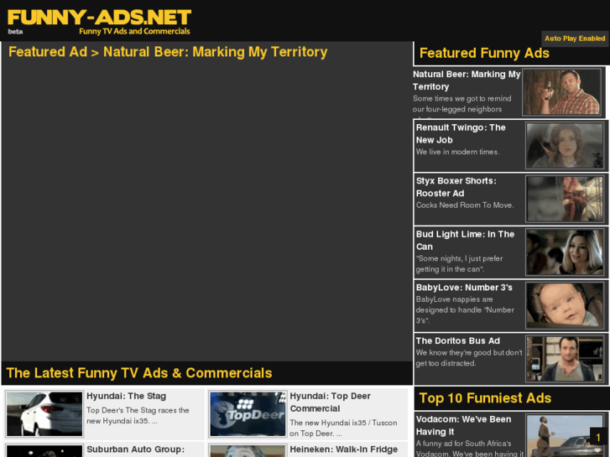Click the Top 10 Funniest Ads heading

click(485, 397)
